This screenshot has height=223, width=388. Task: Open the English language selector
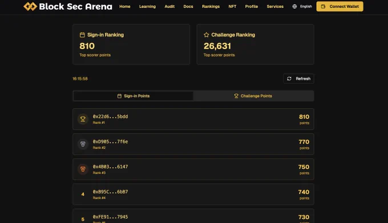click(x=302, y=6)
